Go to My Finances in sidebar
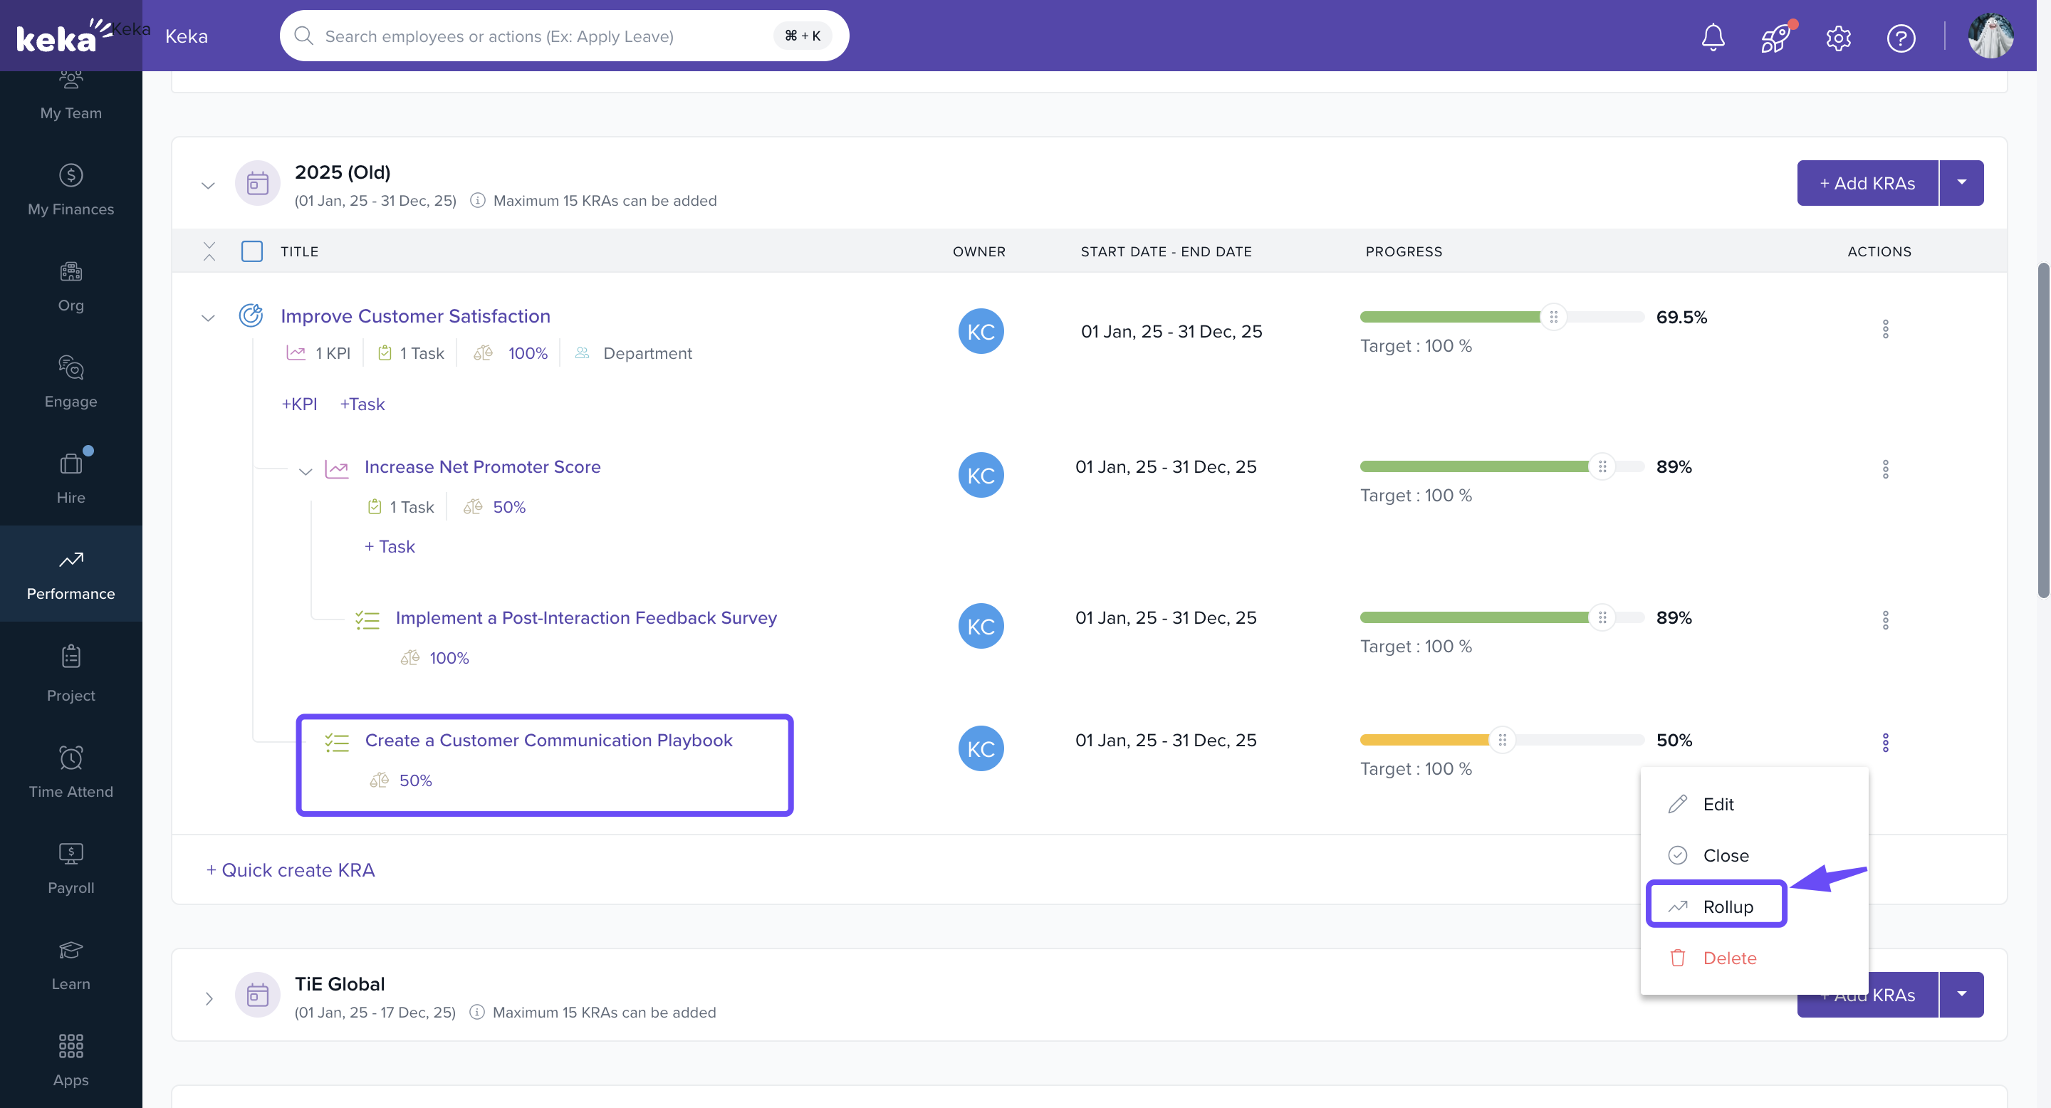 pos(71,189)
